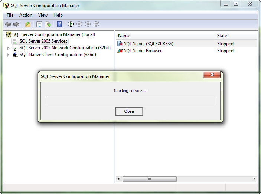
Task: Click the Starting service progress bar
Action: [131, 100]
